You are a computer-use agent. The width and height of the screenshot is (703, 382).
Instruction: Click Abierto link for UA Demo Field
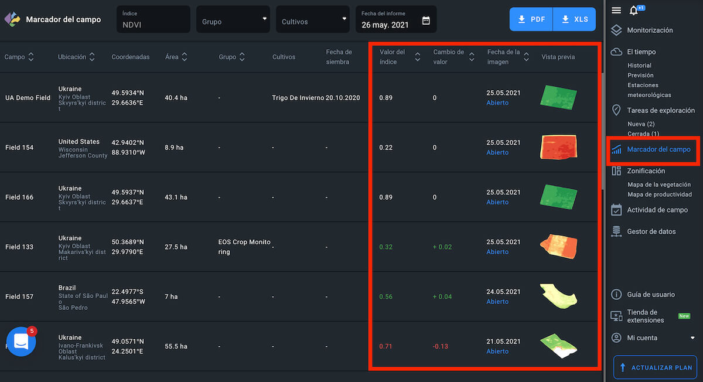click(497, 103)
